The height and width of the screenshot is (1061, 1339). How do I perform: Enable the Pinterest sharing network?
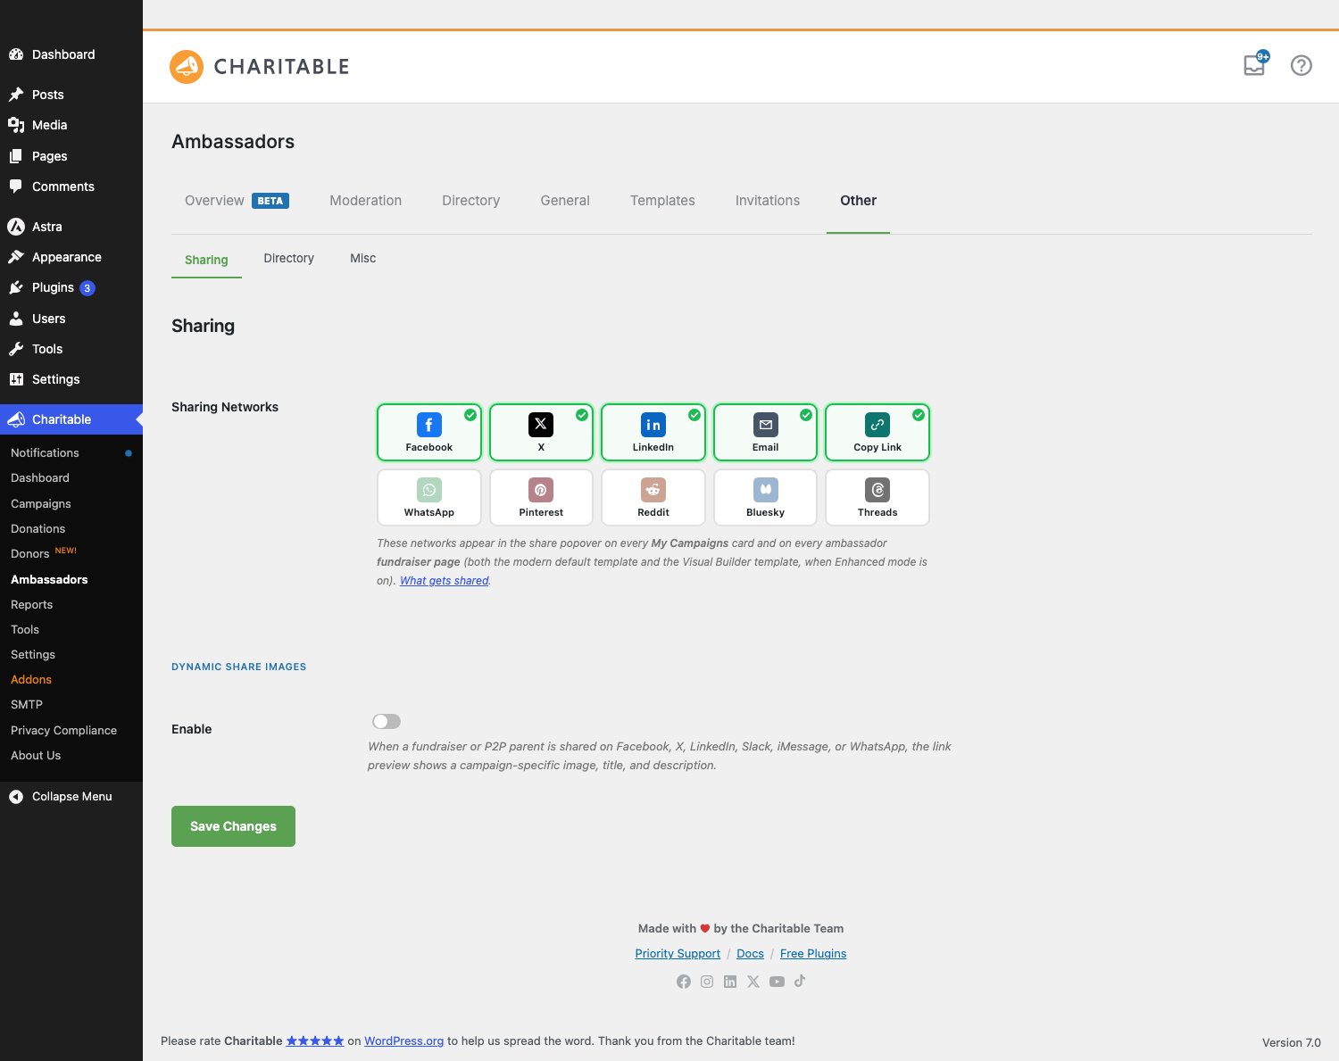point(541,498)
